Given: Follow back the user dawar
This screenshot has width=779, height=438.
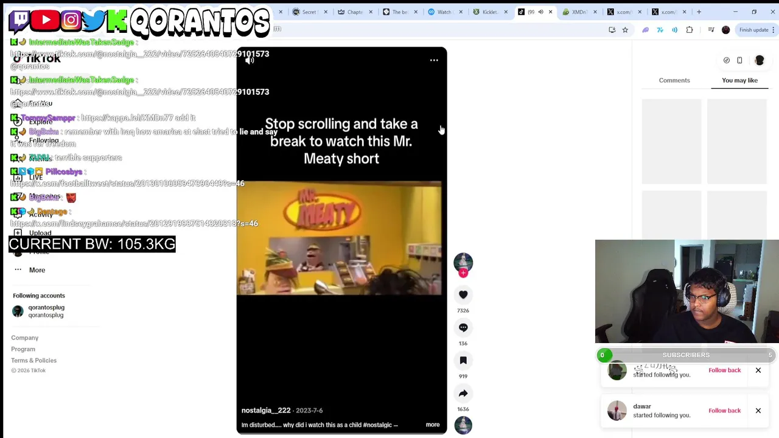Looking at the screenshot, I should tap(724, 411).
